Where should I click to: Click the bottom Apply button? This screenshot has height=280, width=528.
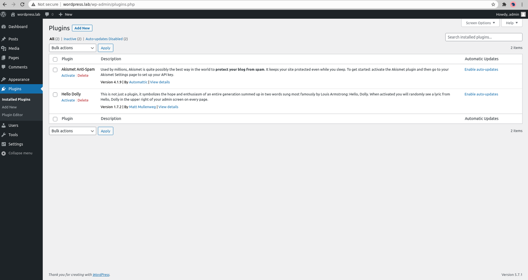coord(106,131)
